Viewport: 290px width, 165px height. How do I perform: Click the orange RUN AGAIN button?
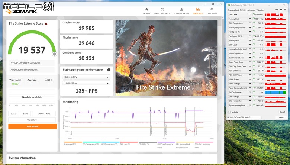pos(33,126)
